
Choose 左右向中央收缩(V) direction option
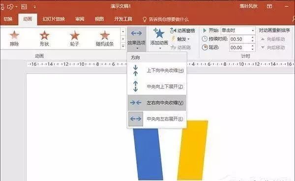157,103
